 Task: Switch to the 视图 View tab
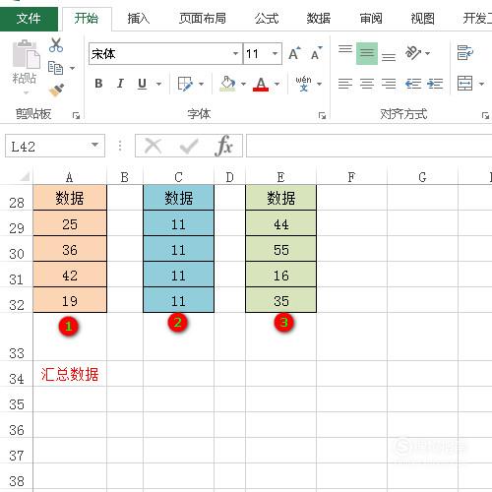[422, 19]
